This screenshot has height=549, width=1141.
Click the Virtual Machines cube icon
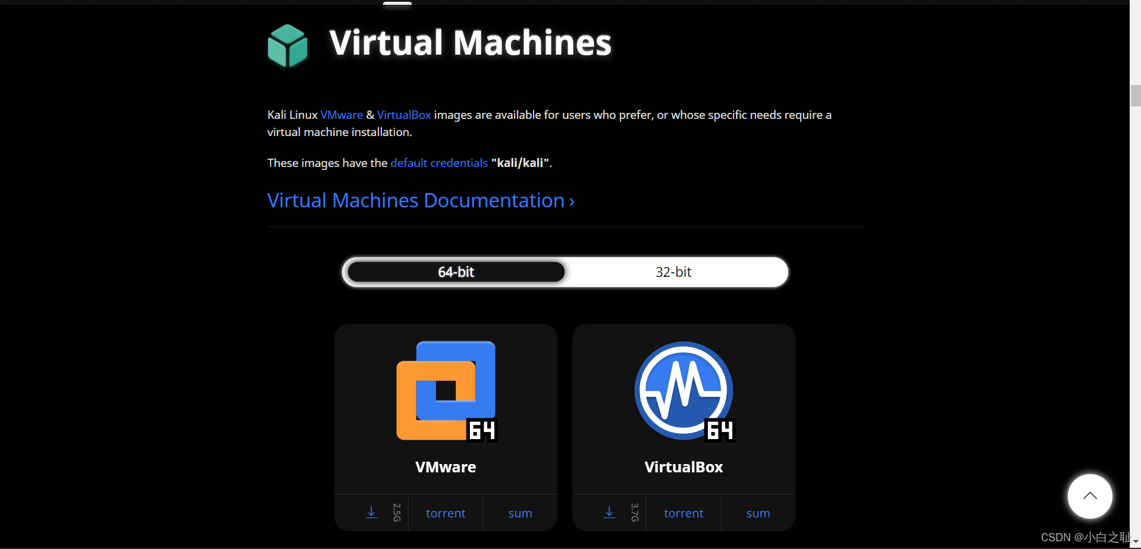[288, 45]
